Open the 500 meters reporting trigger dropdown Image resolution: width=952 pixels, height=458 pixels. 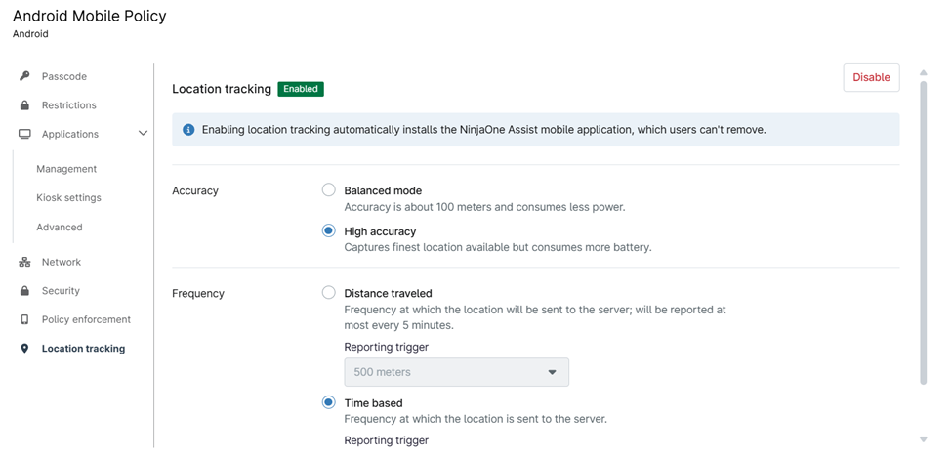coord(456,372)
